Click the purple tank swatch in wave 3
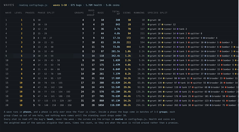This screenshot has width=239, height=132. [x=178, y=29]
